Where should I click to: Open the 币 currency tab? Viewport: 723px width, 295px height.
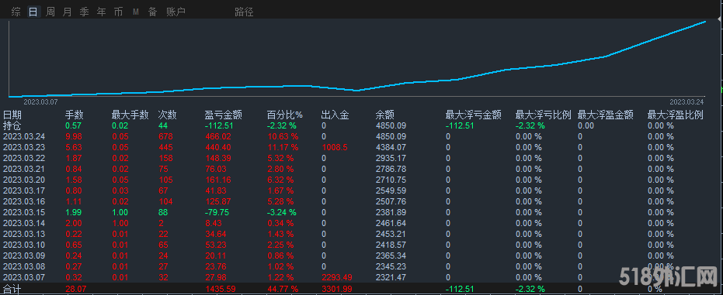[119, 12]
